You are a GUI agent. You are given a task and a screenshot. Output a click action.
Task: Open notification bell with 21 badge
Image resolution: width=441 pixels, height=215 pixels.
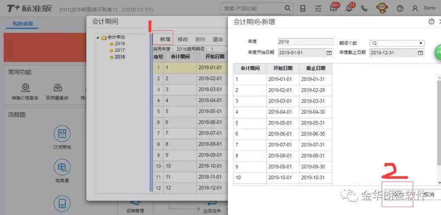[x=349, y=8]
